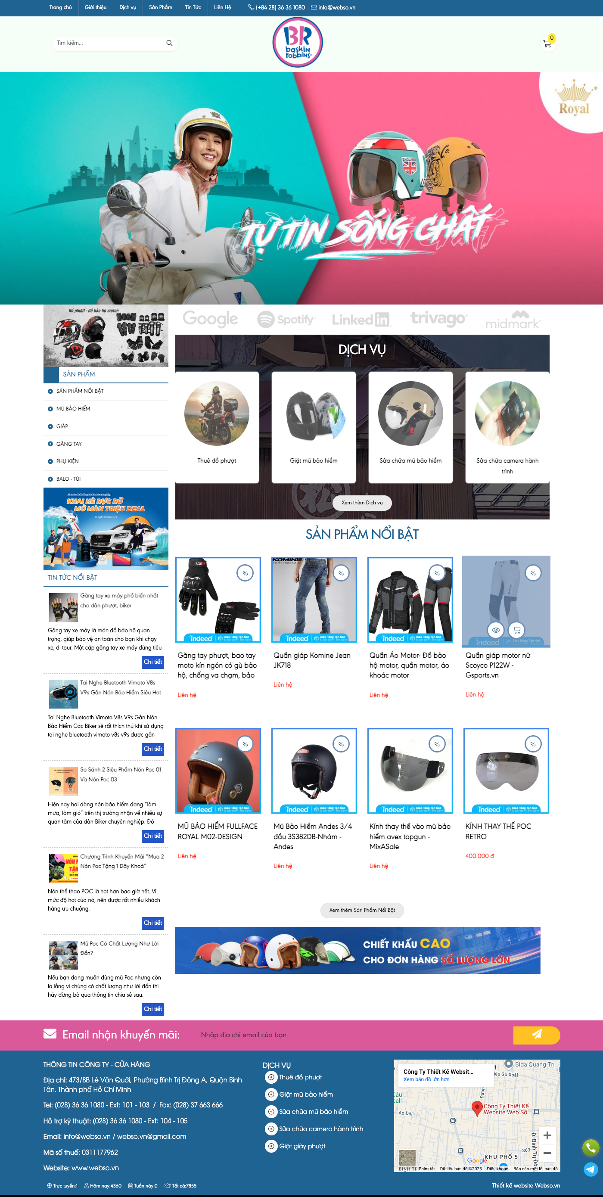
Task: Zoom out on the Google map
Action: pos(547,1153)
